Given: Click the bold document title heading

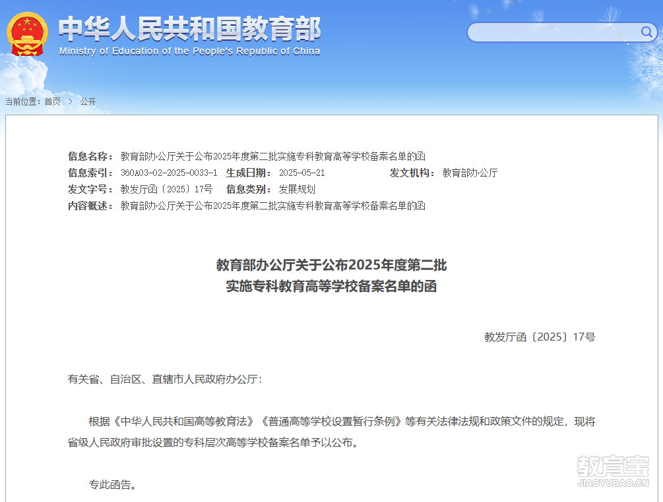Looking at the screenshot, I should (331, 275).
